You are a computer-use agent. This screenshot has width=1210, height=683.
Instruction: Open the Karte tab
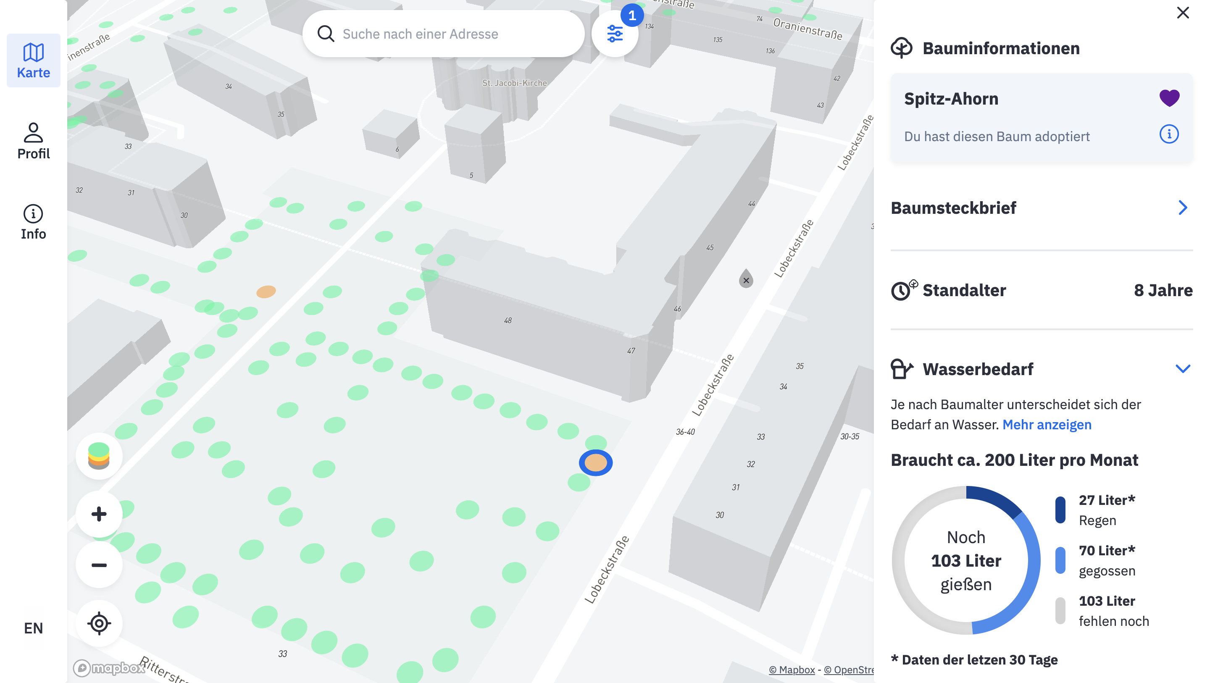coord(33,60)
